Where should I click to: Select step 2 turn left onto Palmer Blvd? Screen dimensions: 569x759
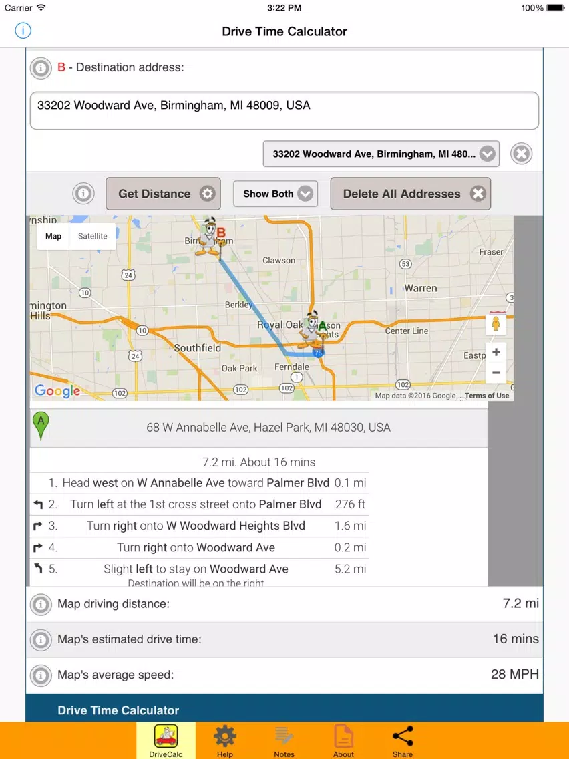tap(199, 504)
